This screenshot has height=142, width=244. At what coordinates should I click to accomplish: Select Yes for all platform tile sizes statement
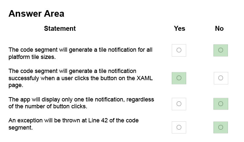coord(179,50)
